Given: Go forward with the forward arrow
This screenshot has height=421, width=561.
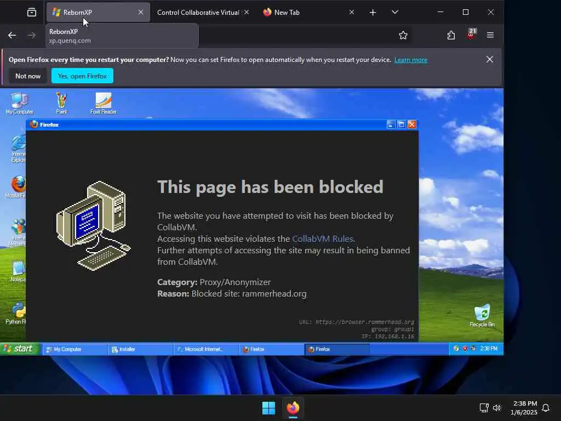Looking at the screenshot, I should click(x=31, y=35).
